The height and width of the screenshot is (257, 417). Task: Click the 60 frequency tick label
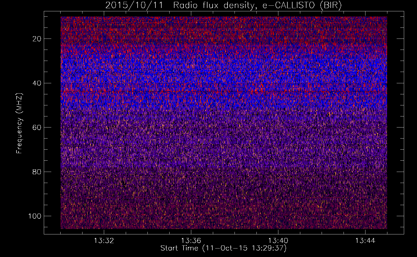click(37, 127)
